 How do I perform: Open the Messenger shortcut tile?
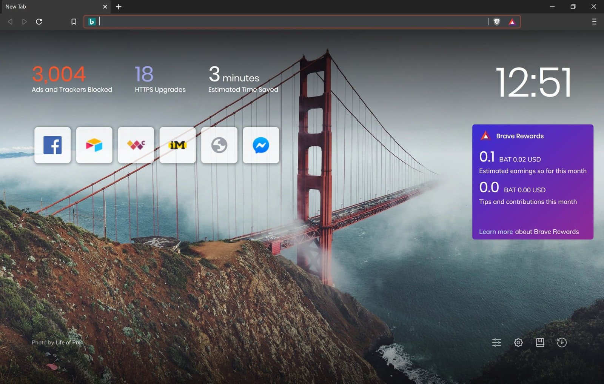click(261, 145)
